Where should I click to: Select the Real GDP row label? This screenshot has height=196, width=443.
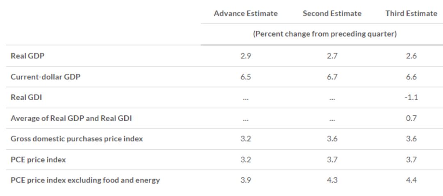[27, 56]
